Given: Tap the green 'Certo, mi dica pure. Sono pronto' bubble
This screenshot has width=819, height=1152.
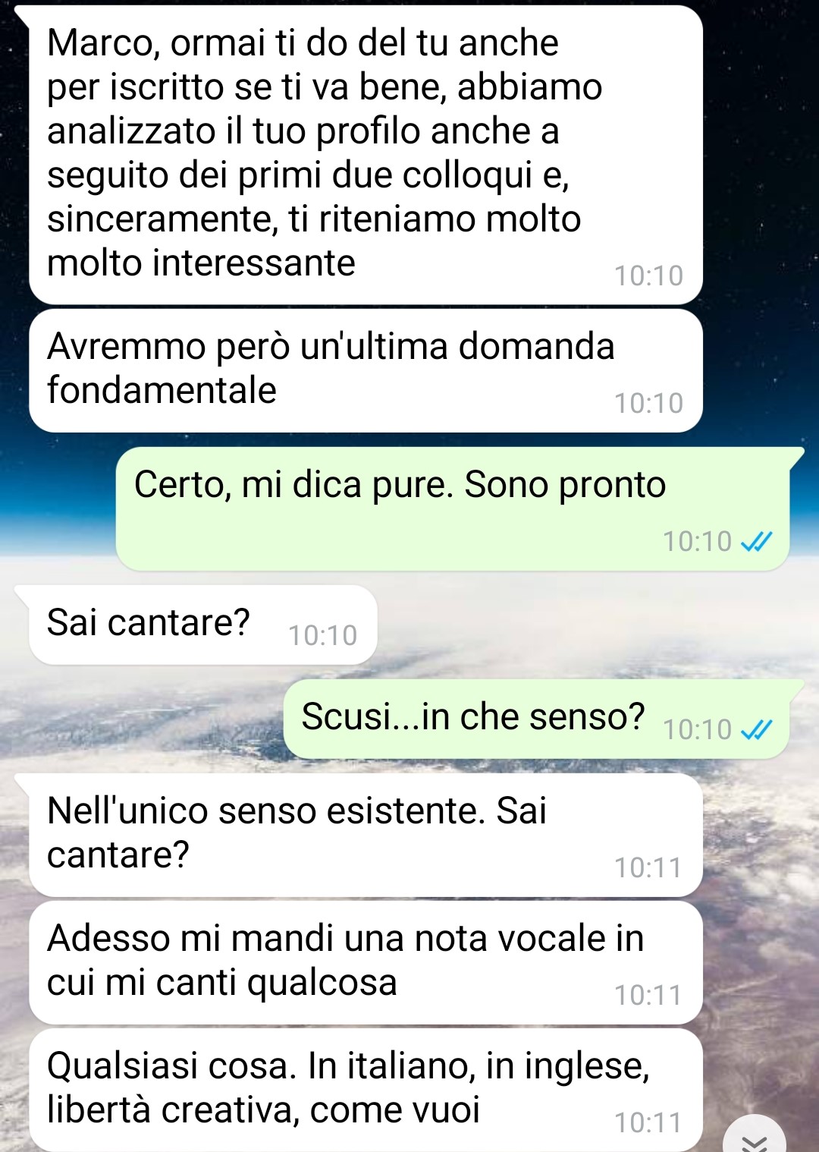Looking at the screenshot, I should pos(453,509).
